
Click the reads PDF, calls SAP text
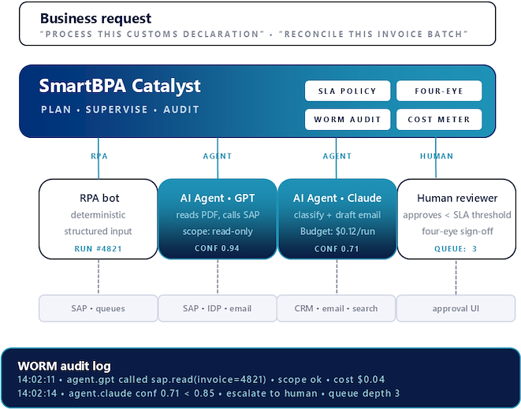[x=218, y=215]
